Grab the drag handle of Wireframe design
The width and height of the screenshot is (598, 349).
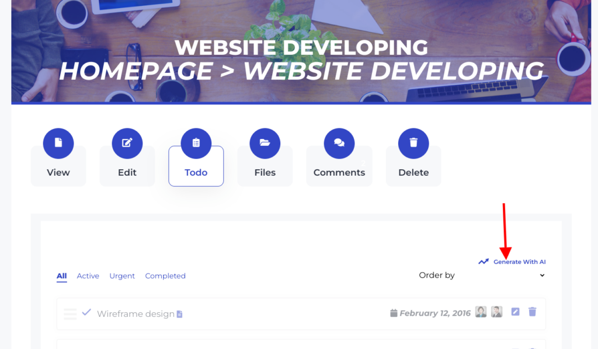point(70,314)
